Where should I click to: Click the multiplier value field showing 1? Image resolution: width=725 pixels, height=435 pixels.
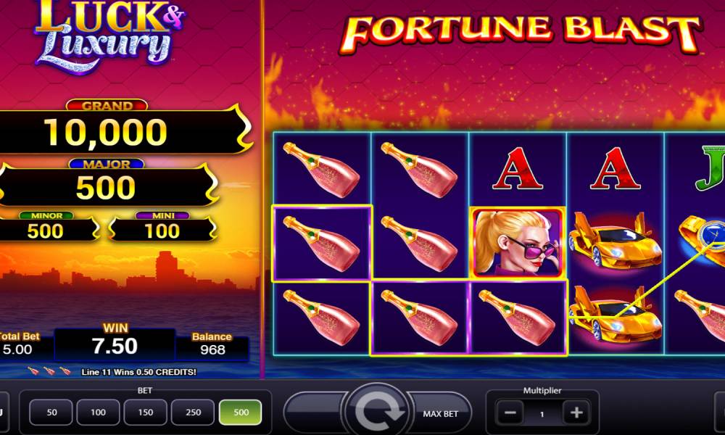pyautogui.click(x=543, y=413)
